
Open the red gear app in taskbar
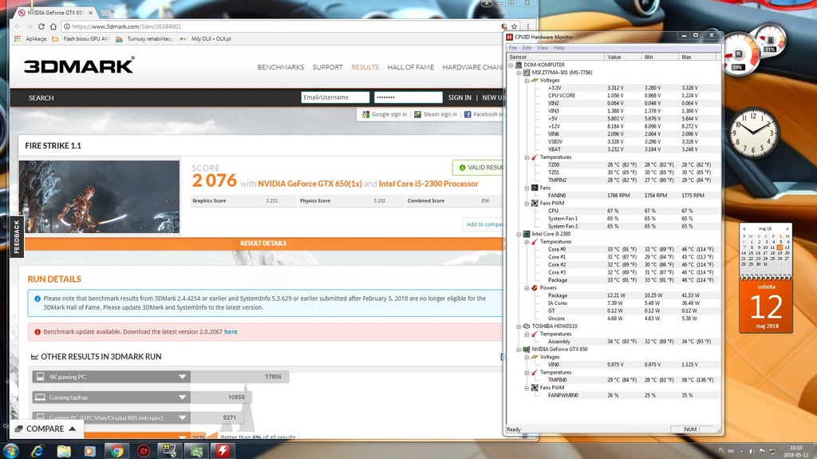pos(144,451)
